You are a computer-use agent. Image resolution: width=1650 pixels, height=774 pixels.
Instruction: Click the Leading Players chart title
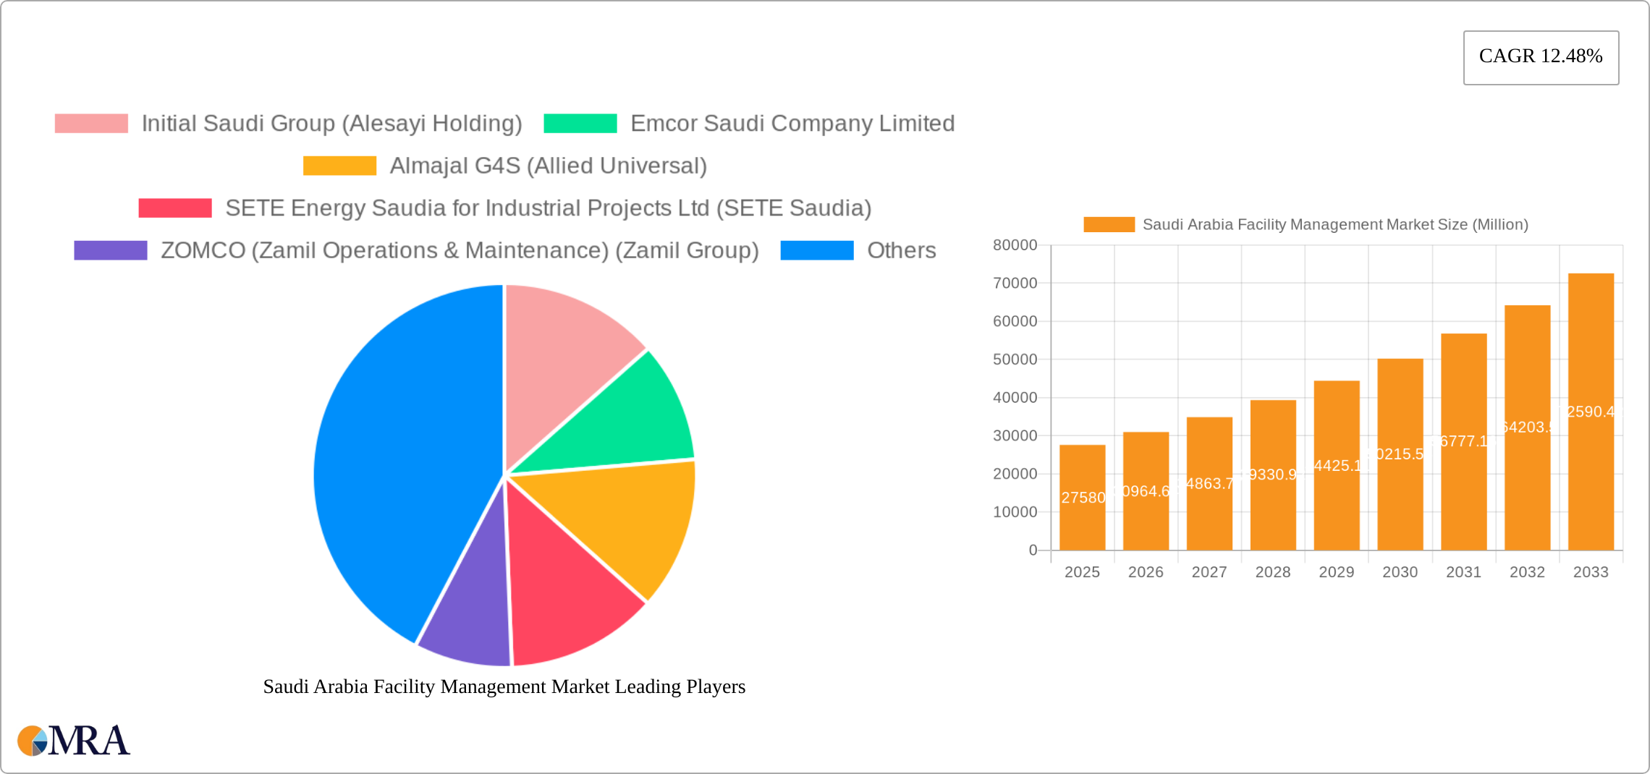504,686
